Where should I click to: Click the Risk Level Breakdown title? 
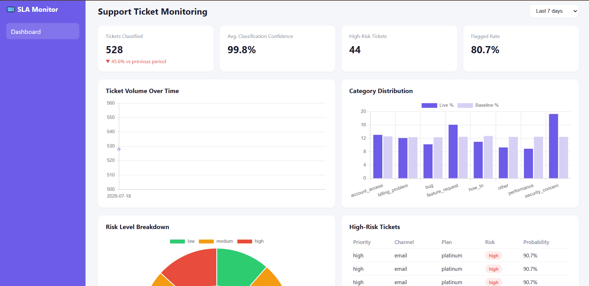tap(137, 227)
